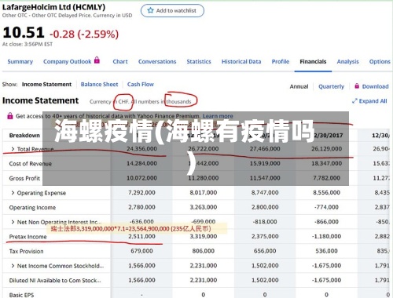Image resolution: width=393 pixels, height=298 pixels.
Task: Select Income Statement view
Action: (x=46, y=85)
